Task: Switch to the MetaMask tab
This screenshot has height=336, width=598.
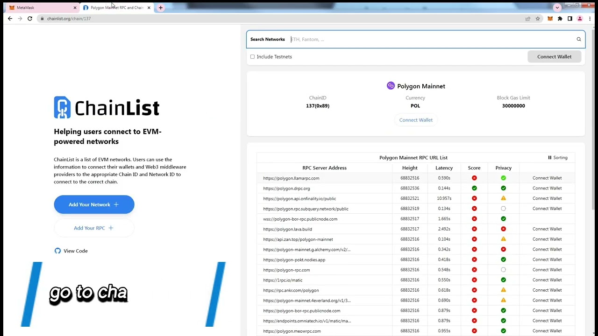Action: pos(42,7)
